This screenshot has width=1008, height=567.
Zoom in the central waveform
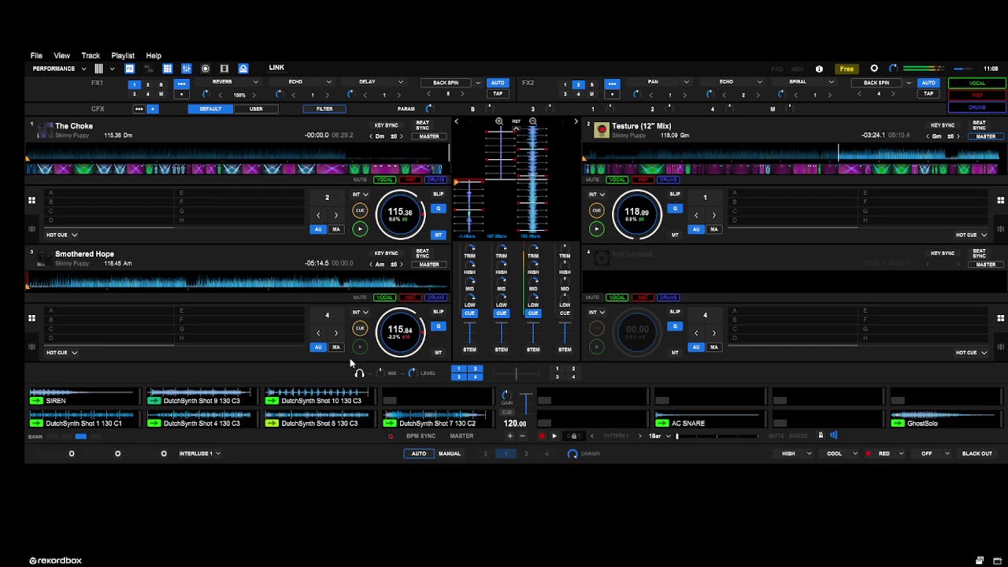499,121
